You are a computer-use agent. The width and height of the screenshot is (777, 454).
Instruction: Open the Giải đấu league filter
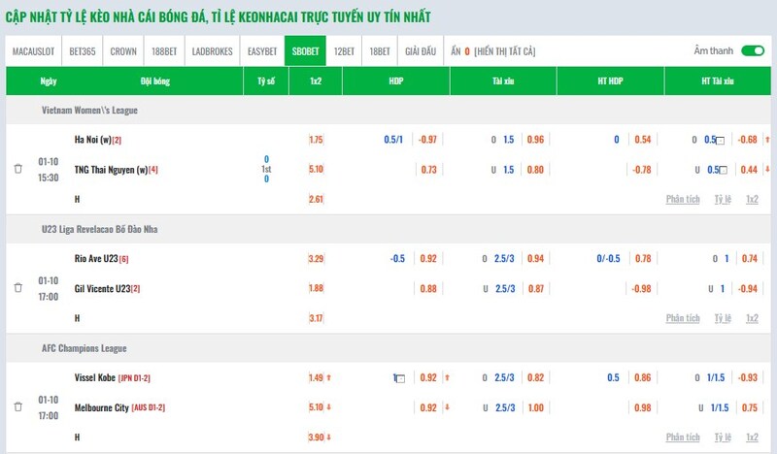pos(420,50)
